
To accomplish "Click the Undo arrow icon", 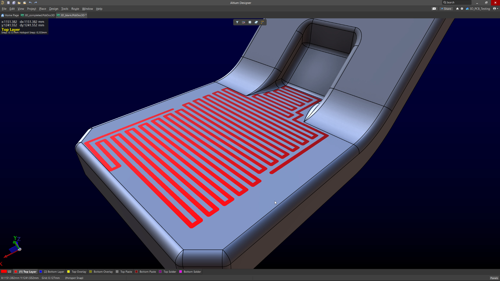I will 30,3.
